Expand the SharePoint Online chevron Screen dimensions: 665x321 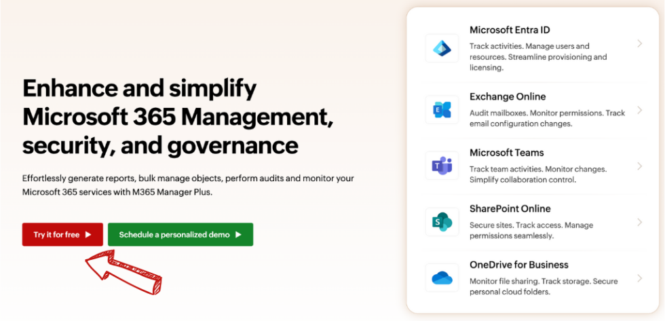coord(640,222)
